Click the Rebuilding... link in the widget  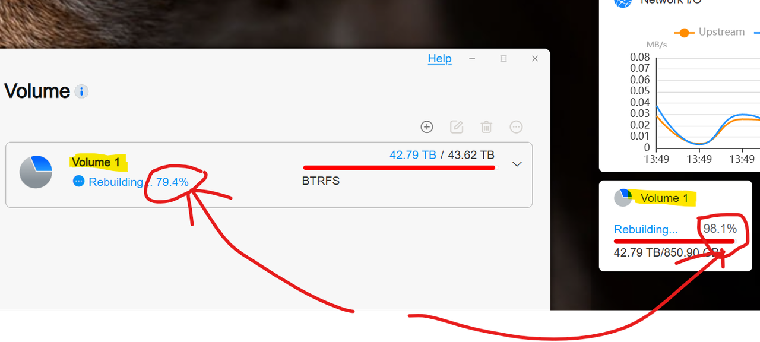646,229
